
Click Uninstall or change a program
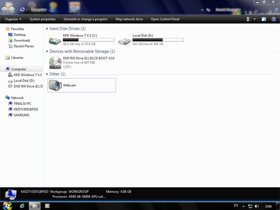(x=86, y=19)
